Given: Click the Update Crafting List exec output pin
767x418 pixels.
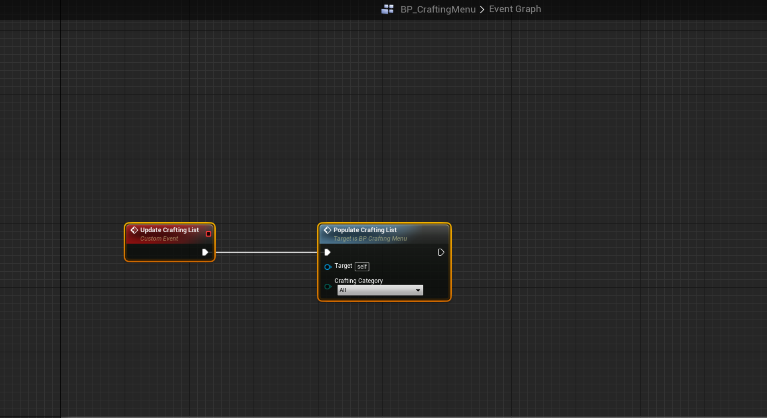Looking at the screenshot, I should [205, 252].
